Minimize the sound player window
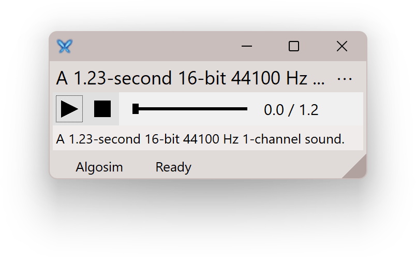Viewport: 416px width, 257px height. pos(247,46)
